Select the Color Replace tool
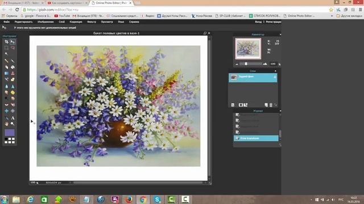 (x=6, y=79)
